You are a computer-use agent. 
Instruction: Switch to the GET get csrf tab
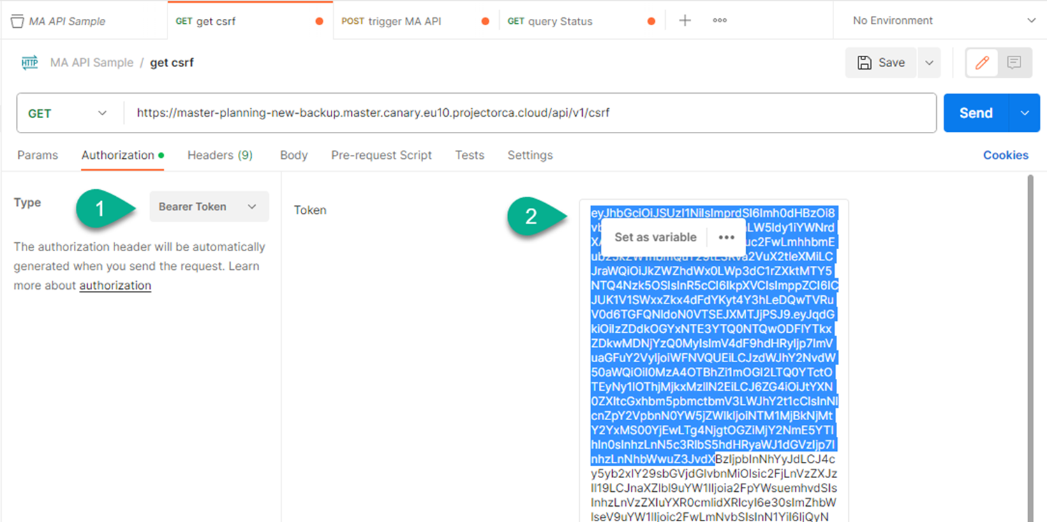click(x=250, y=21)
